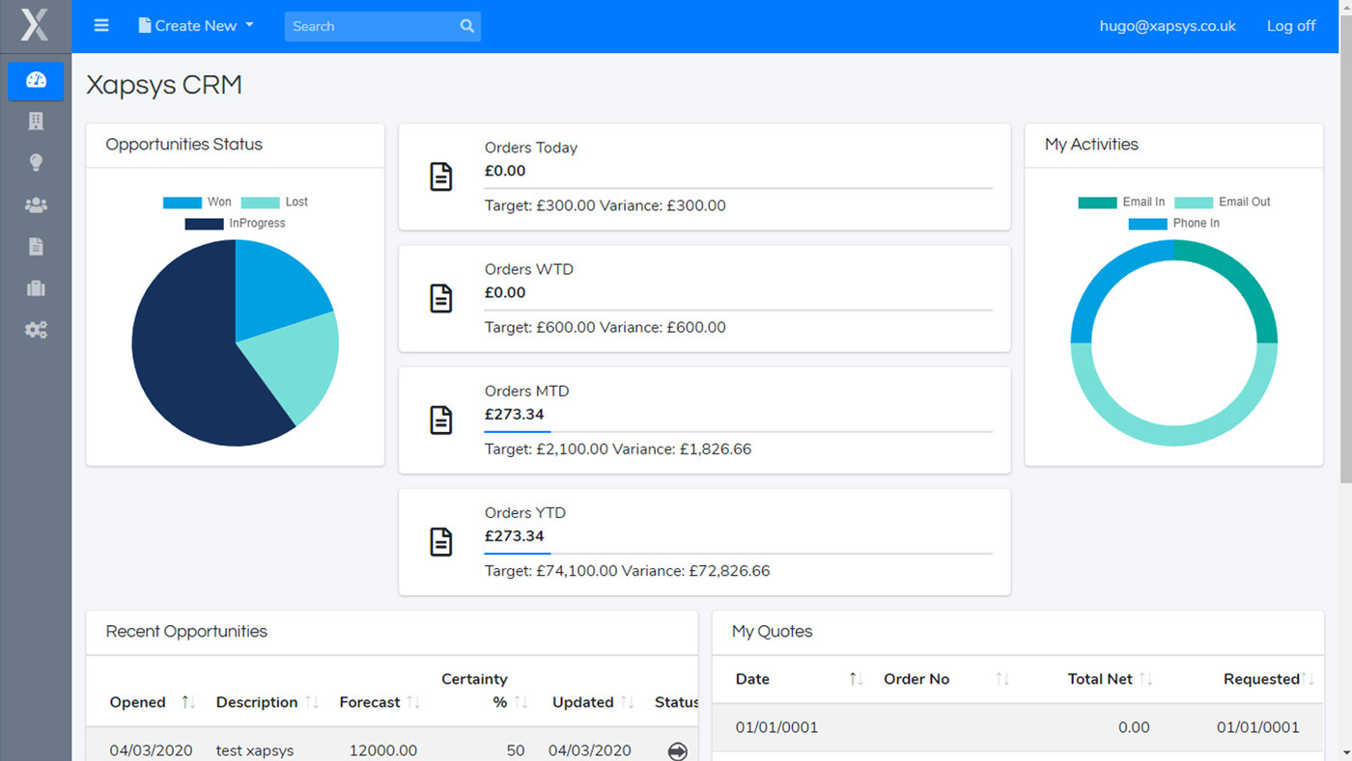1352x761 pixels.
Task: Toggle the hamburger sidebar menu
Action: [x=101, y=26]
